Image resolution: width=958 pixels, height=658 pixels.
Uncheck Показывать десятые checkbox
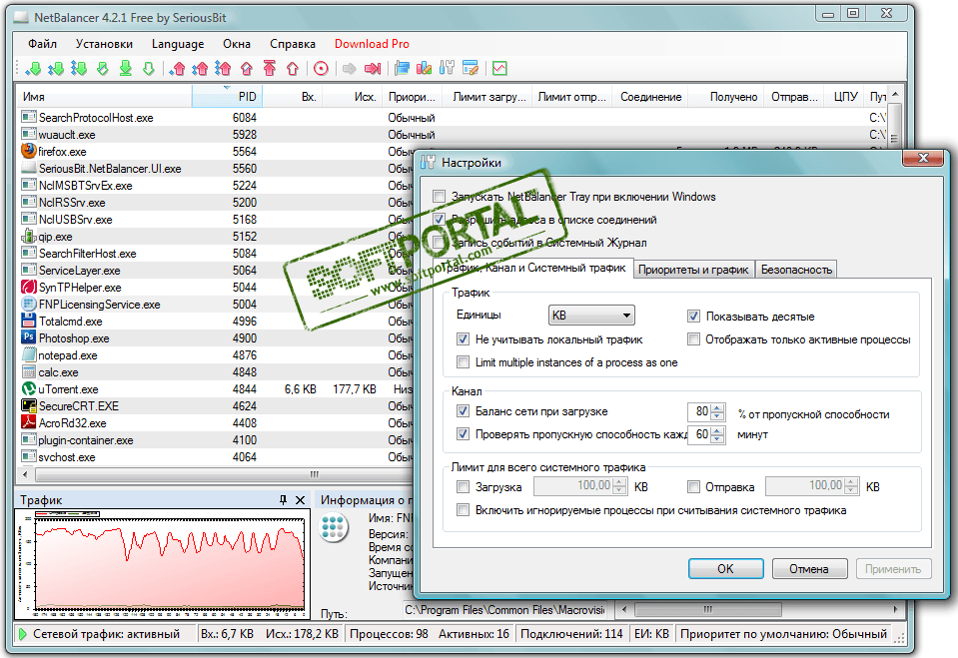tap(693, 316)
